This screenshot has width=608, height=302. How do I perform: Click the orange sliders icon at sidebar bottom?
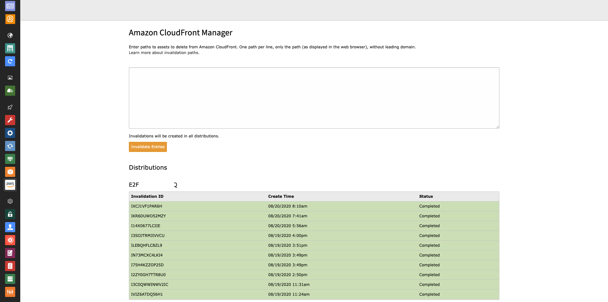click(10, 292)
